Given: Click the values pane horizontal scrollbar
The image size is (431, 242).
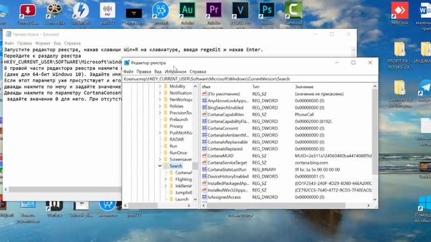Looking at the screenshot, I should pyautogui.click(x=276, y=206).
